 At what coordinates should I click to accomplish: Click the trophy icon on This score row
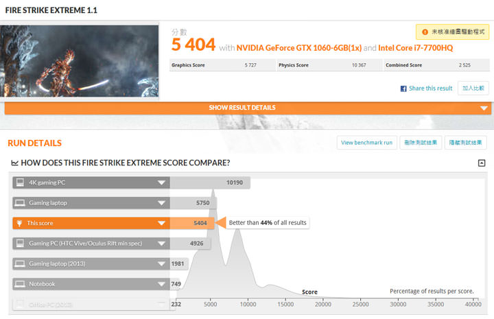20,223
